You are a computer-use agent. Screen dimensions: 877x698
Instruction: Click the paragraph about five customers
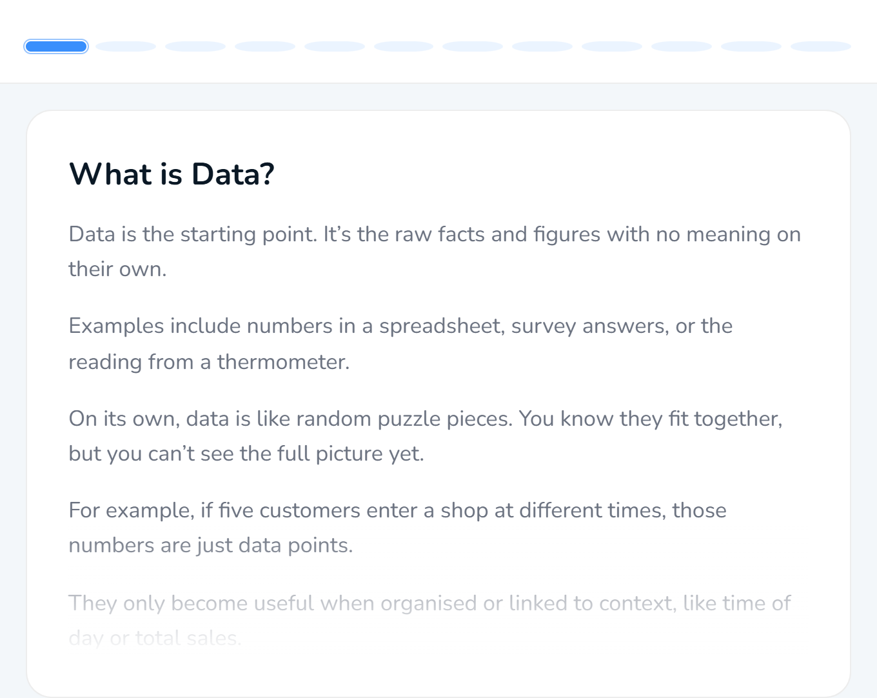pyautogui.click(x=397, y=528)
